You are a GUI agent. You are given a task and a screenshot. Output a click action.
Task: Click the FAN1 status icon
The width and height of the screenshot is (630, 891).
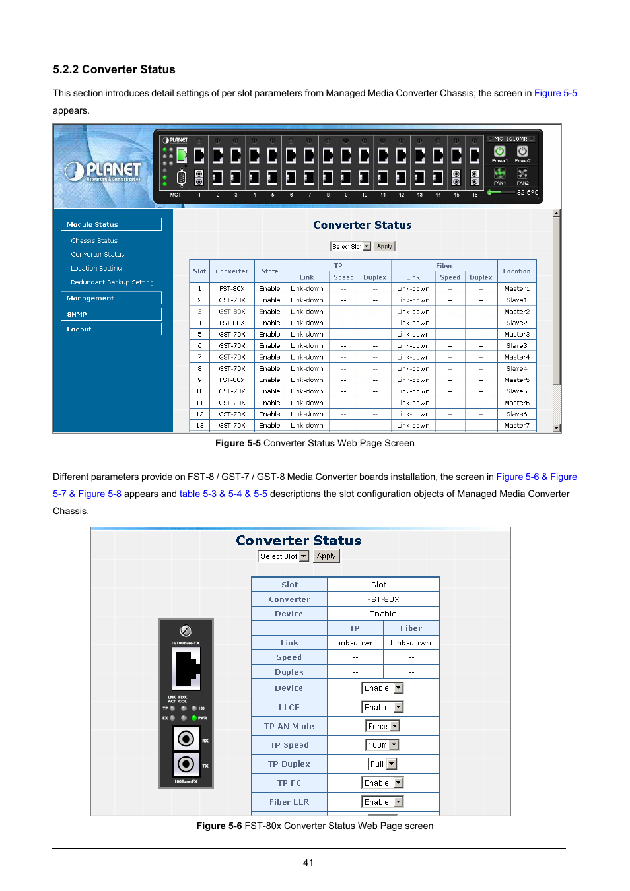pyautogui.click(x=499, y=174)
